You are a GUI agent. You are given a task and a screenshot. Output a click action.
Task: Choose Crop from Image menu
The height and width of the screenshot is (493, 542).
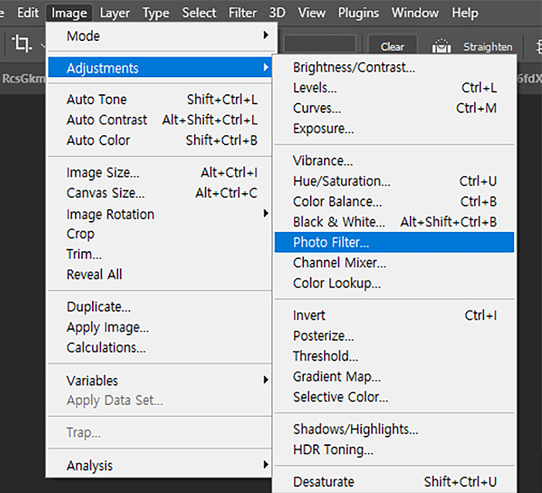click(159, 234)
